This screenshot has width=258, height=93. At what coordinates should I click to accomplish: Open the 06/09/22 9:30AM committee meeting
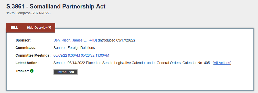pyautogui.click(x=67, y=56)
